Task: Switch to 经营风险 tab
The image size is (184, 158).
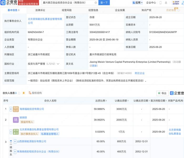Action: coord(67,10)
